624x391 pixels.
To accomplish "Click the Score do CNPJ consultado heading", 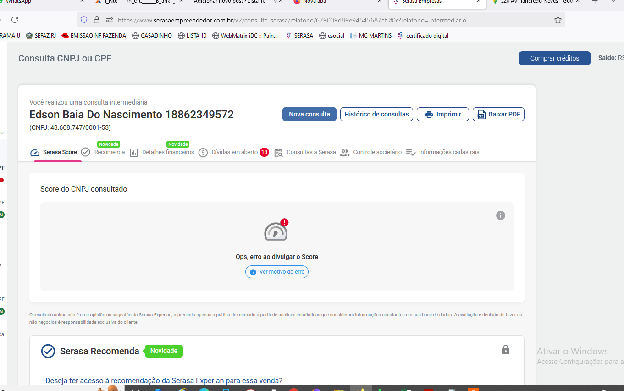I will pyautogui.click(x=84, y=189).
